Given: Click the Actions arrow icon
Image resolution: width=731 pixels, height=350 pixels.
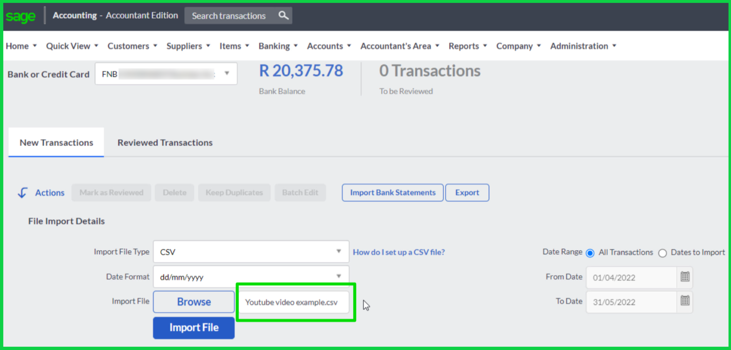Looking at the screenshot, I should point(22,192).
